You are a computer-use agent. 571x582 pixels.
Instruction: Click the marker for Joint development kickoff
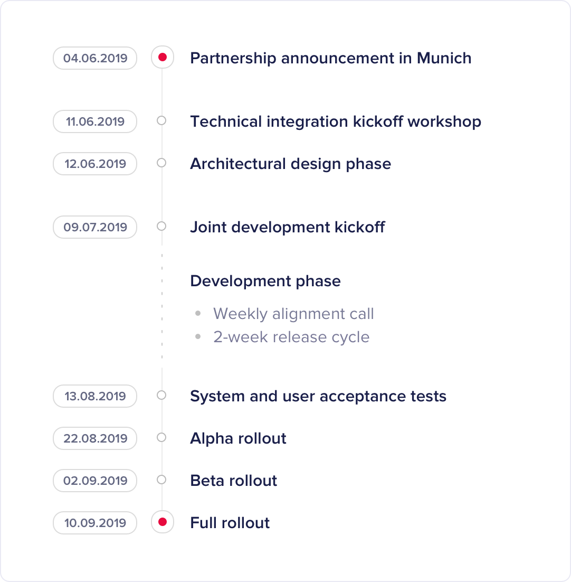pos(161,226)
